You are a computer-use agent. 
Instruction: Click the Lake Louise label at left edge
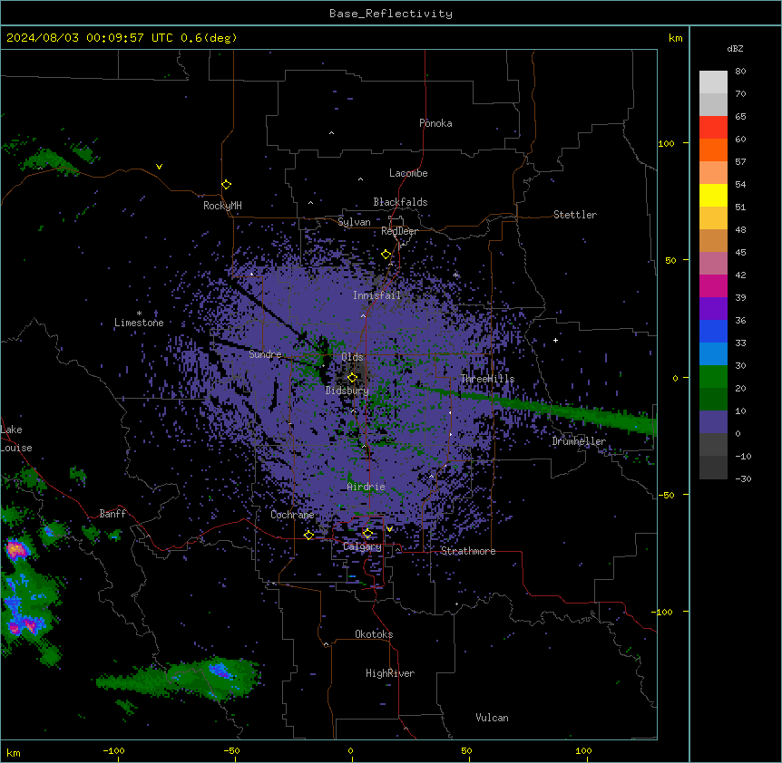point(16,439)
